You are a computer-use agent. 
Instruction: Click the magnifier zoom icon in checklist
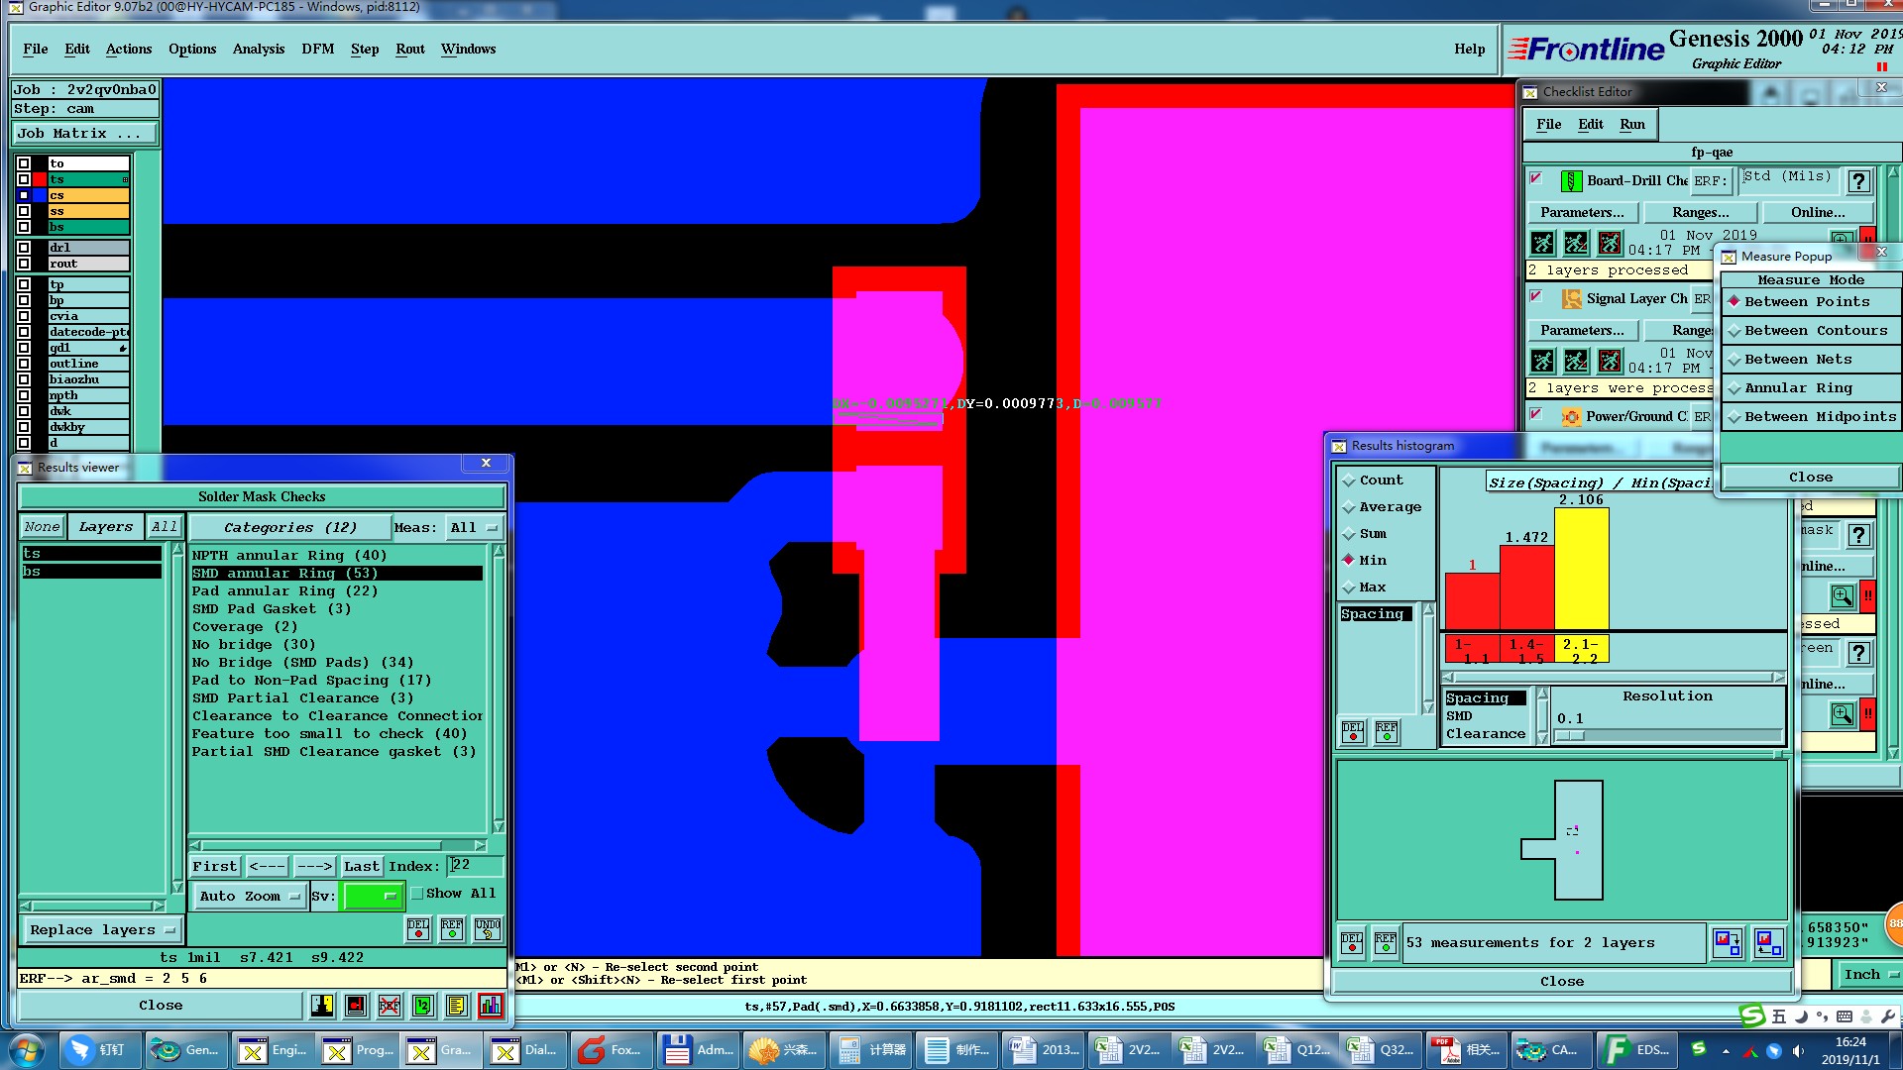click(1842, 596)
